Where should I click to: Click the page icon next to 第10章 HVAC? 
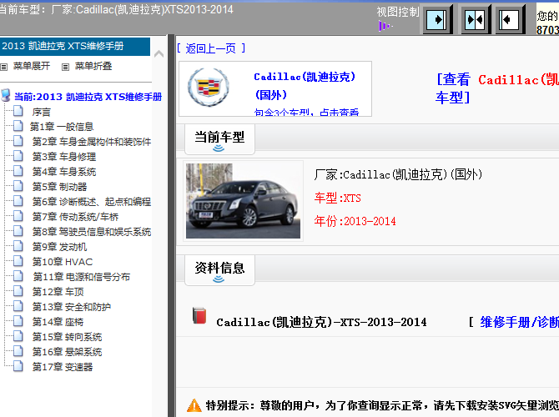coord(18,261)
